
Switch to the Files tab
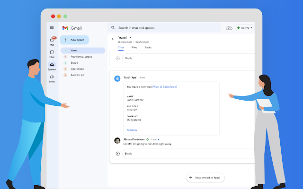[134, 47]
